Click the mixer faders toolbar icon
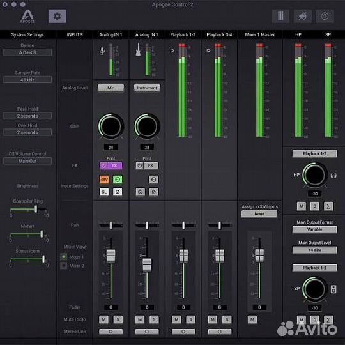 click(x=280, y=16)
